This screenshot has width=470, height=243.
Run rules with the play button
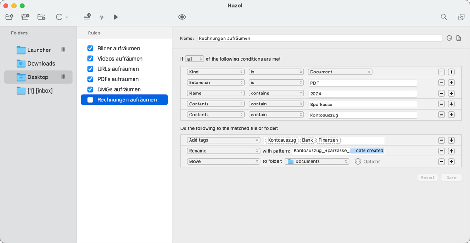[116, 17]
